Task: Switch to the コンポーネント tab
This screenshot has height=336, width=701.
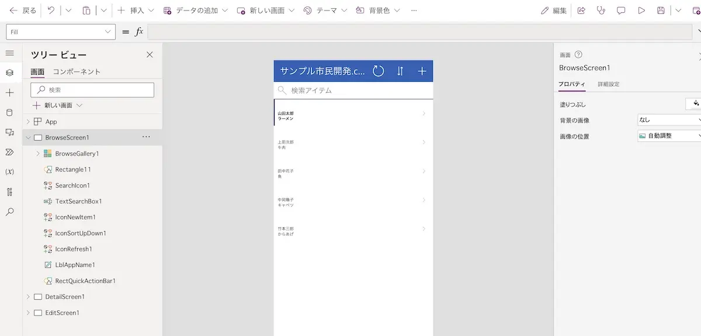Action: [x=77, y=72]
